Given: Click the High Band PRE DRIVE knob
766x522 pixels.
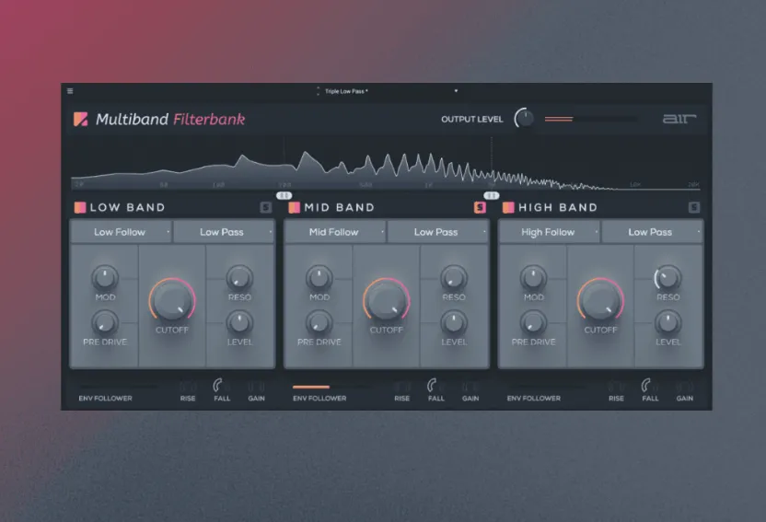Looking at the screenshot, I should pyautogui.click(x=533, y=322).
